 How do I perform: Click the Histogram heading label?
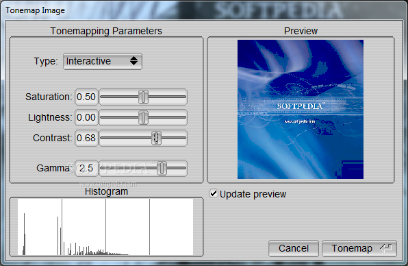[x=106, y=191]
